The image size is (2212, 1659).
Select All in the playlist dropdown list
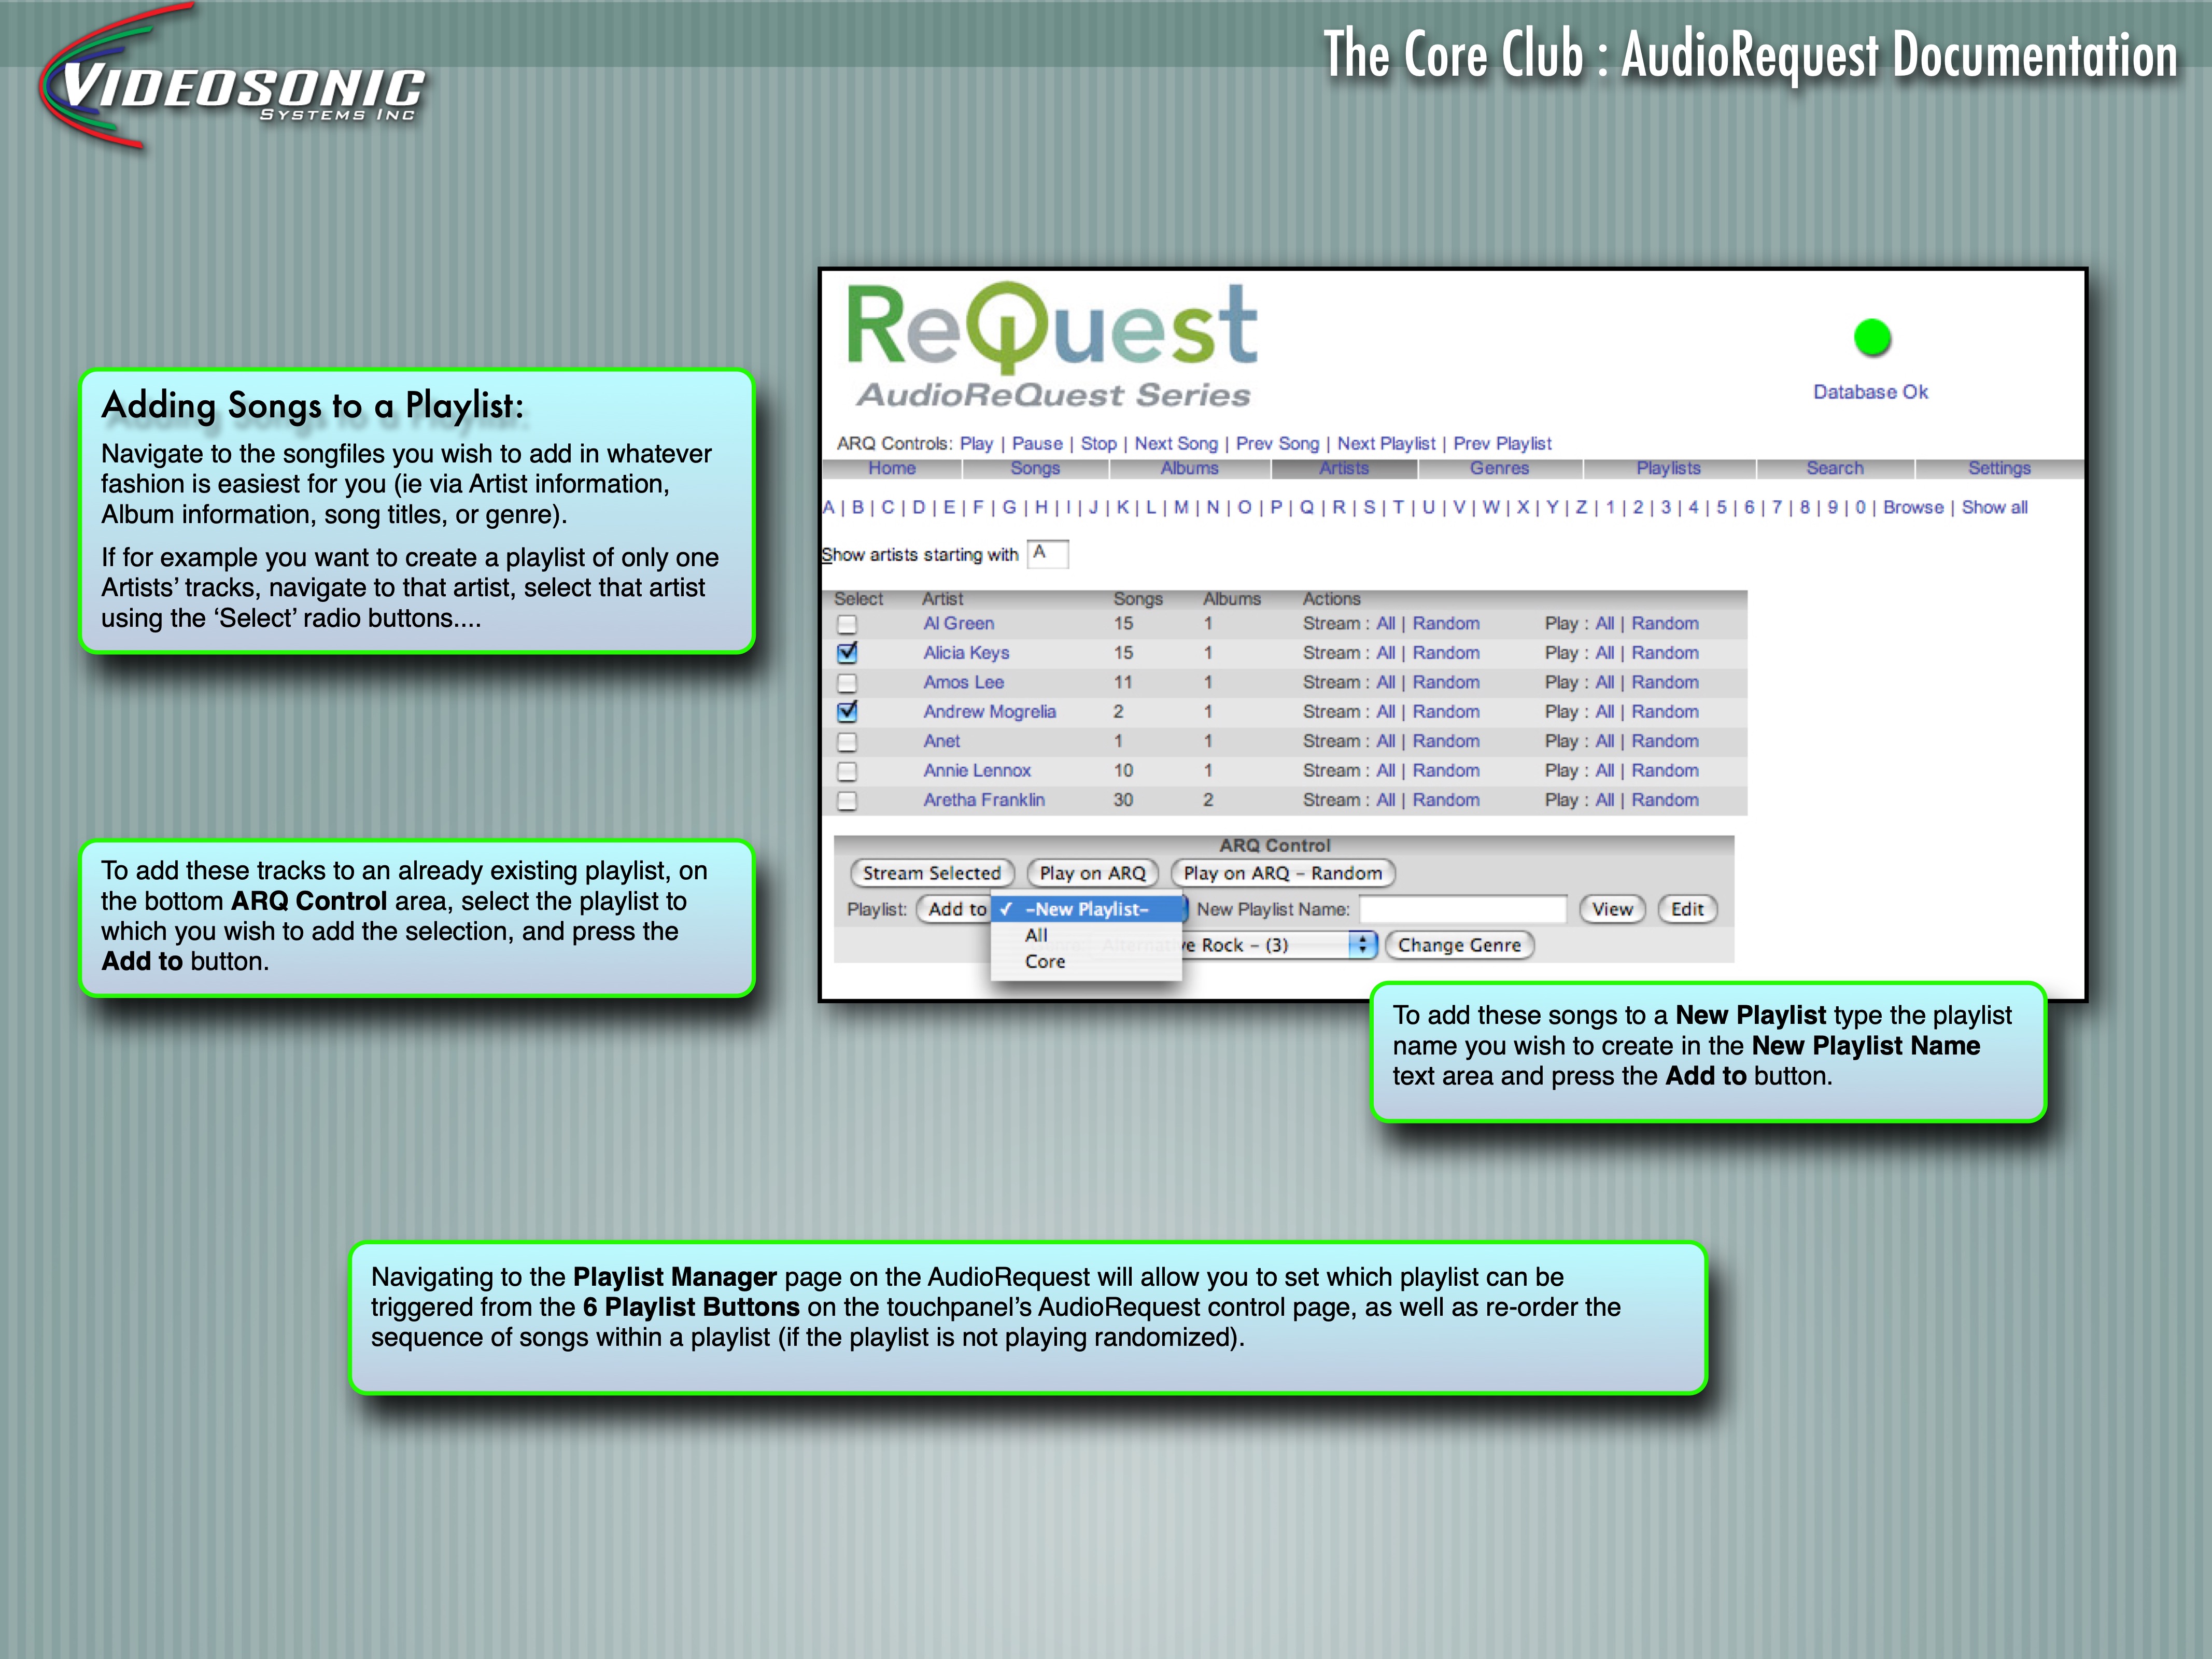(x=1036, y=935)
